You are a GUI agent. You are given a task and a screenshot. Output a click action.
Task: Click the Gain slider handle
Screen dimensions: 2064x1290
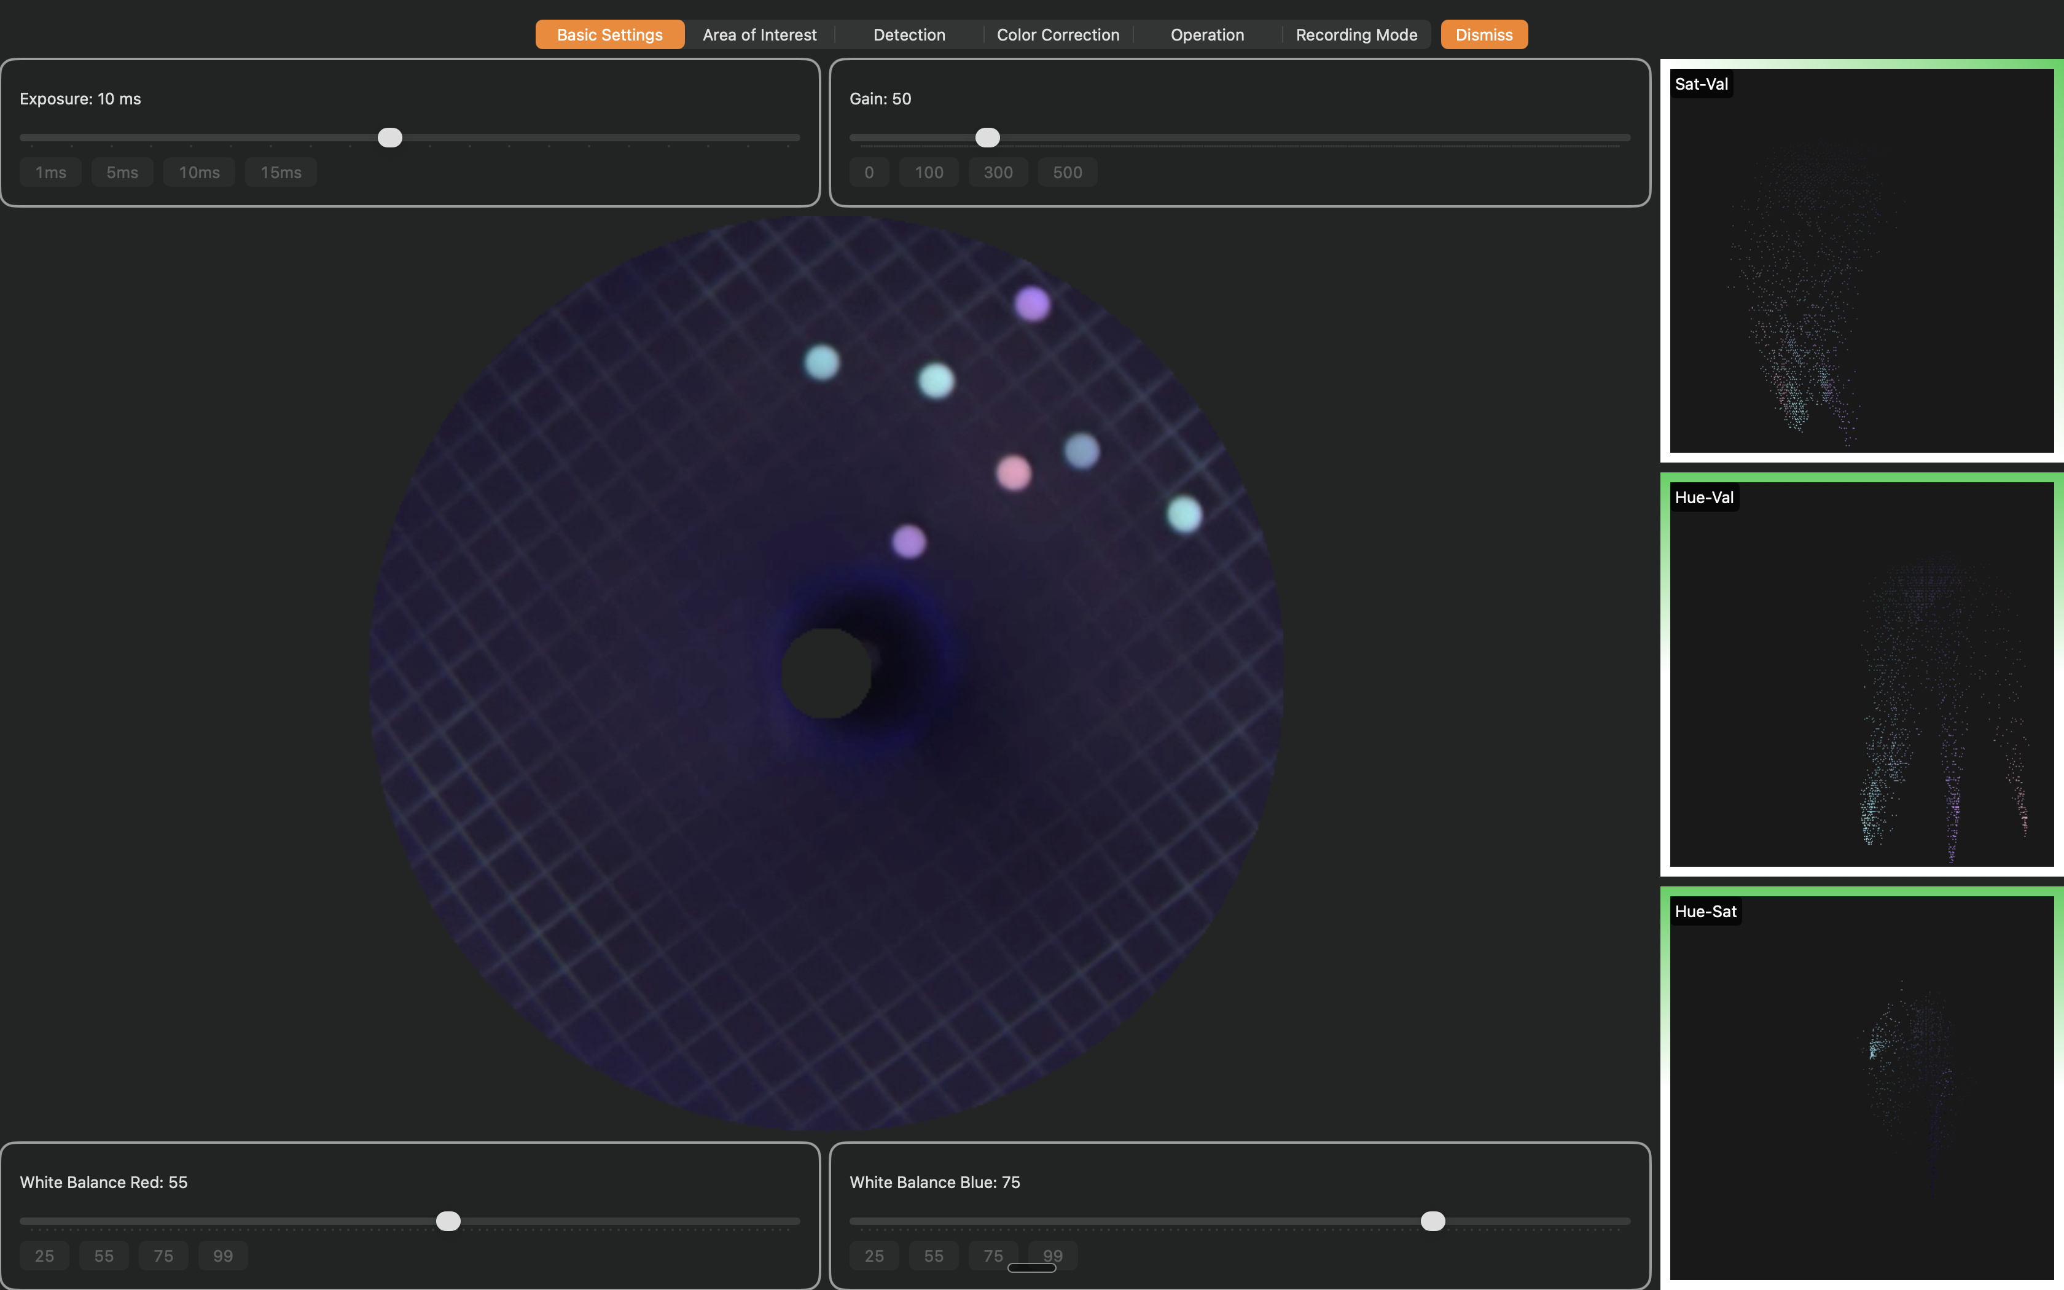pyautogui.click(x=988, y=138)
